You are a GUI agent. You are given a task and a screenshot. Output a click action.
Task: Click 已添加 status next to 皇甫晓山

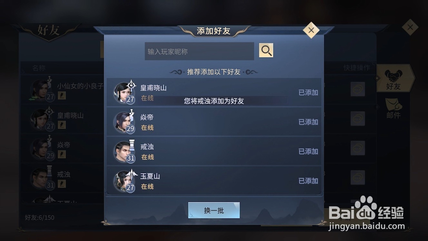tap(308, 92)
